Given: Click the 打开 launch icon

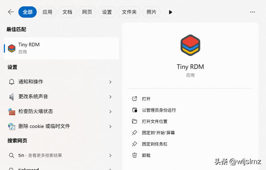Looking at the screenshot, I should pos(135,99).
